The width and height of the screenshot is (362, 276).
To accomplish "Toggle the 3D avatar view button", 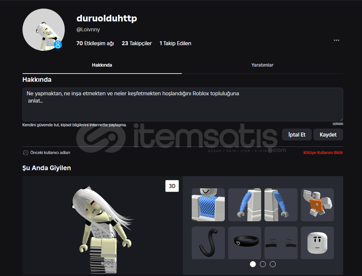I will 172,186.
